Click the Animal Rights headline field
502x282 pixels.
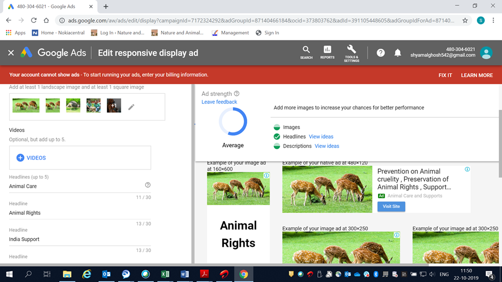point(75,213)
